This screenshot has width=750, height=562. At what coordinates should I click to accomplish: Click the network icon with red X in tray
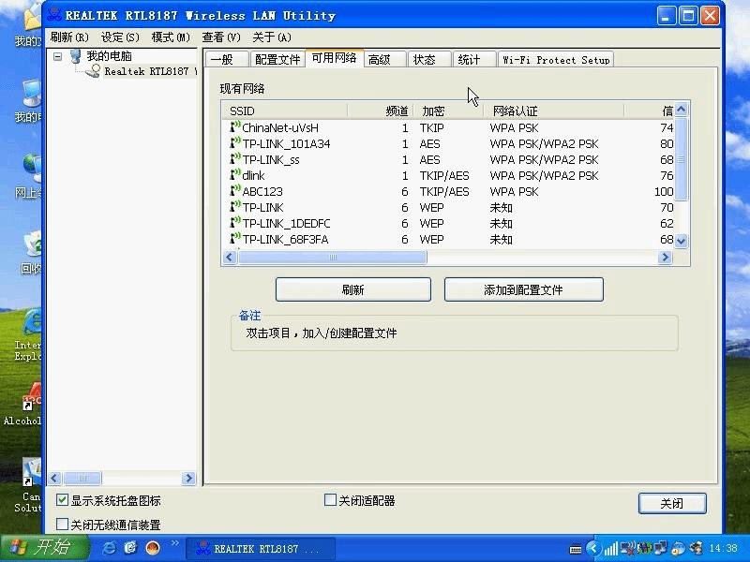point(626,548)
